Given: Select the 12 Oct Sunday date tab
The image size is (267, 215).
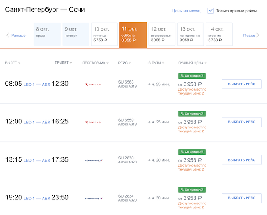Looking at the screenshot, I should coord(161,34).
